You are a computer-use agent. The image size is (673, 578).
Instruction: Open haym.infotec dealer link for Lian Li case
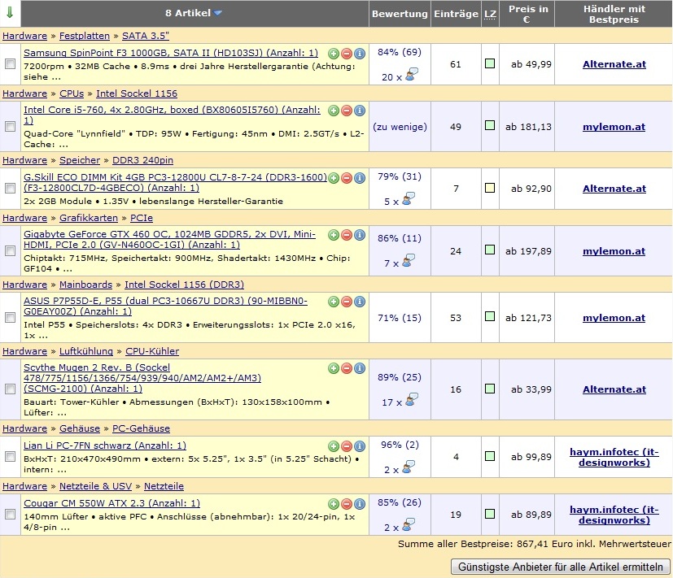coord(614,457)
